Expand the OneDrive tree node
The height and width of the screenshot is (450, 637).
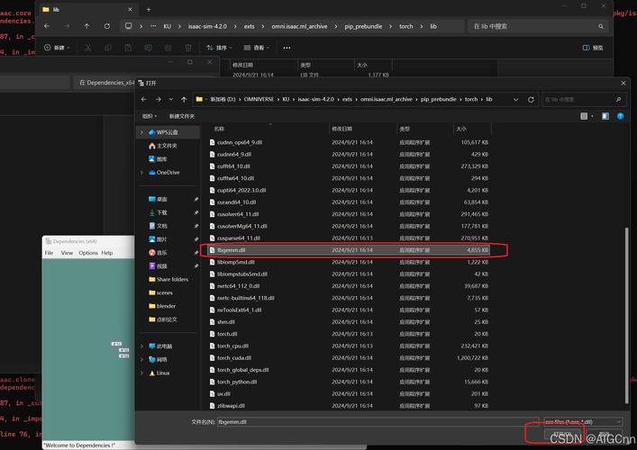point(141,172)
